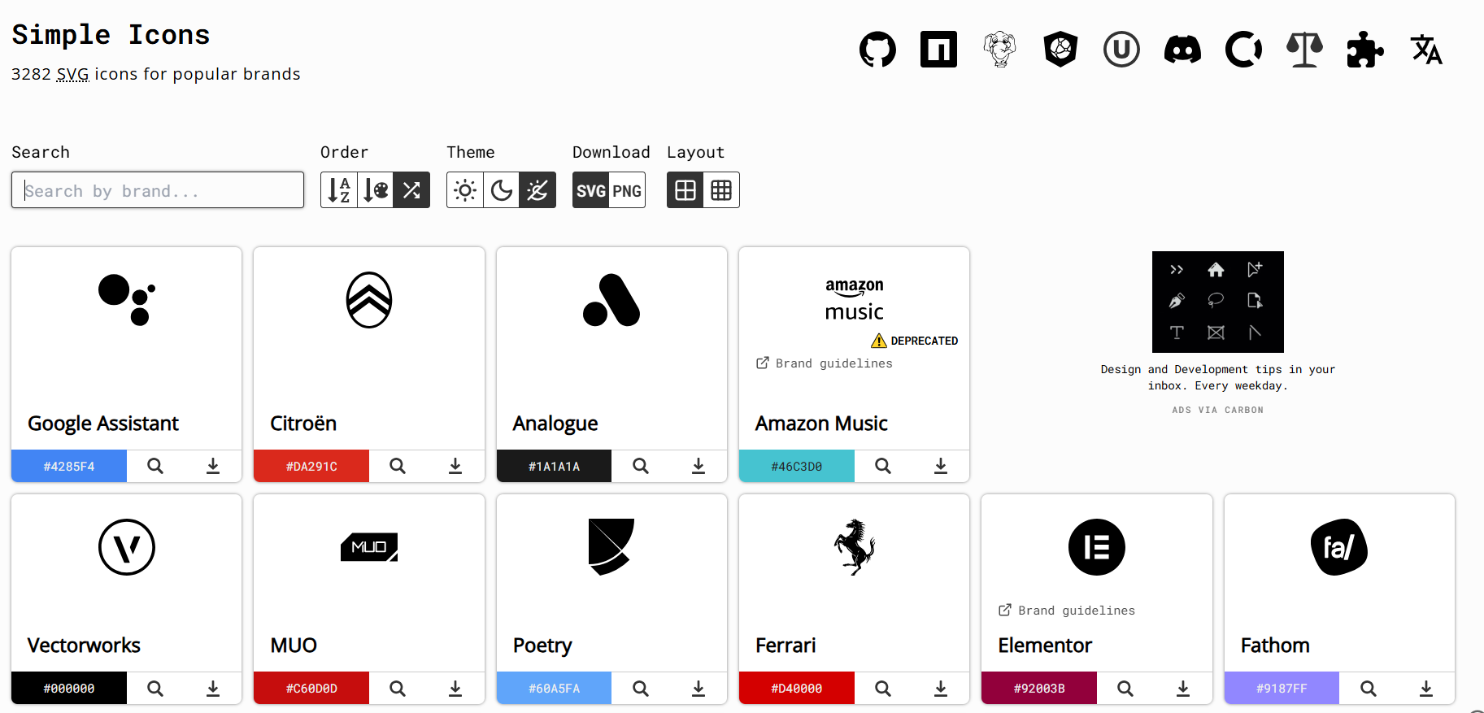Open the GitHub repository icon
The height and width of the screenshot is (713, 1484).
pos(877,50)
